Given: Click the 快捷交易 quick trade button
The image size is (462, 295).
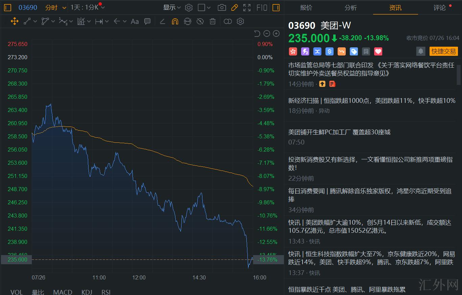Looking at the screenshot, I should [x=443, y=51].
